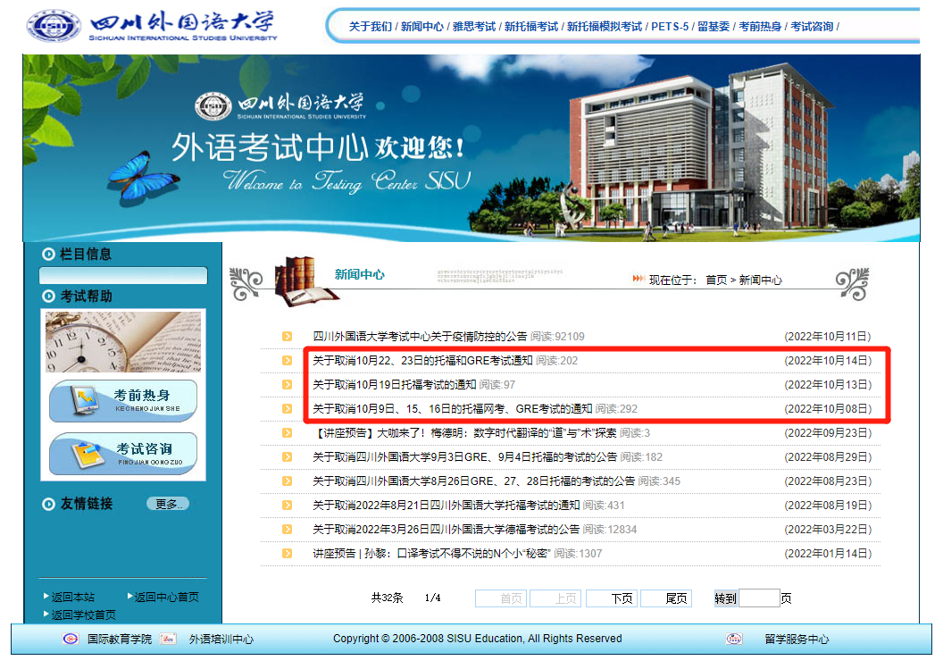Click the date (2022年10月11日)

click(x=828, y=337)
